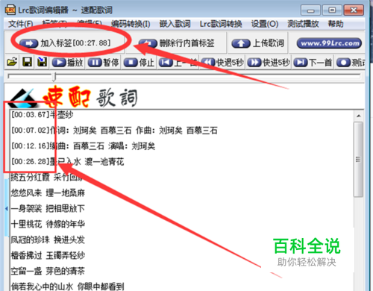The image size is (373, 291).
Task: Open the 测试播放 menu
Action: pos(303,24)
